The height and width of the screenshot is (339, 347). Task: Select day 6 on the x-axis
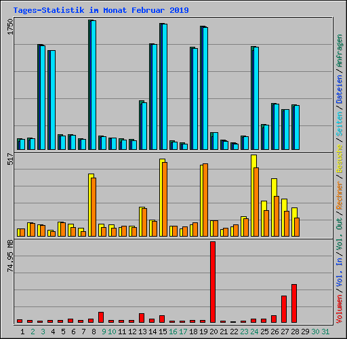pos(73,332)
